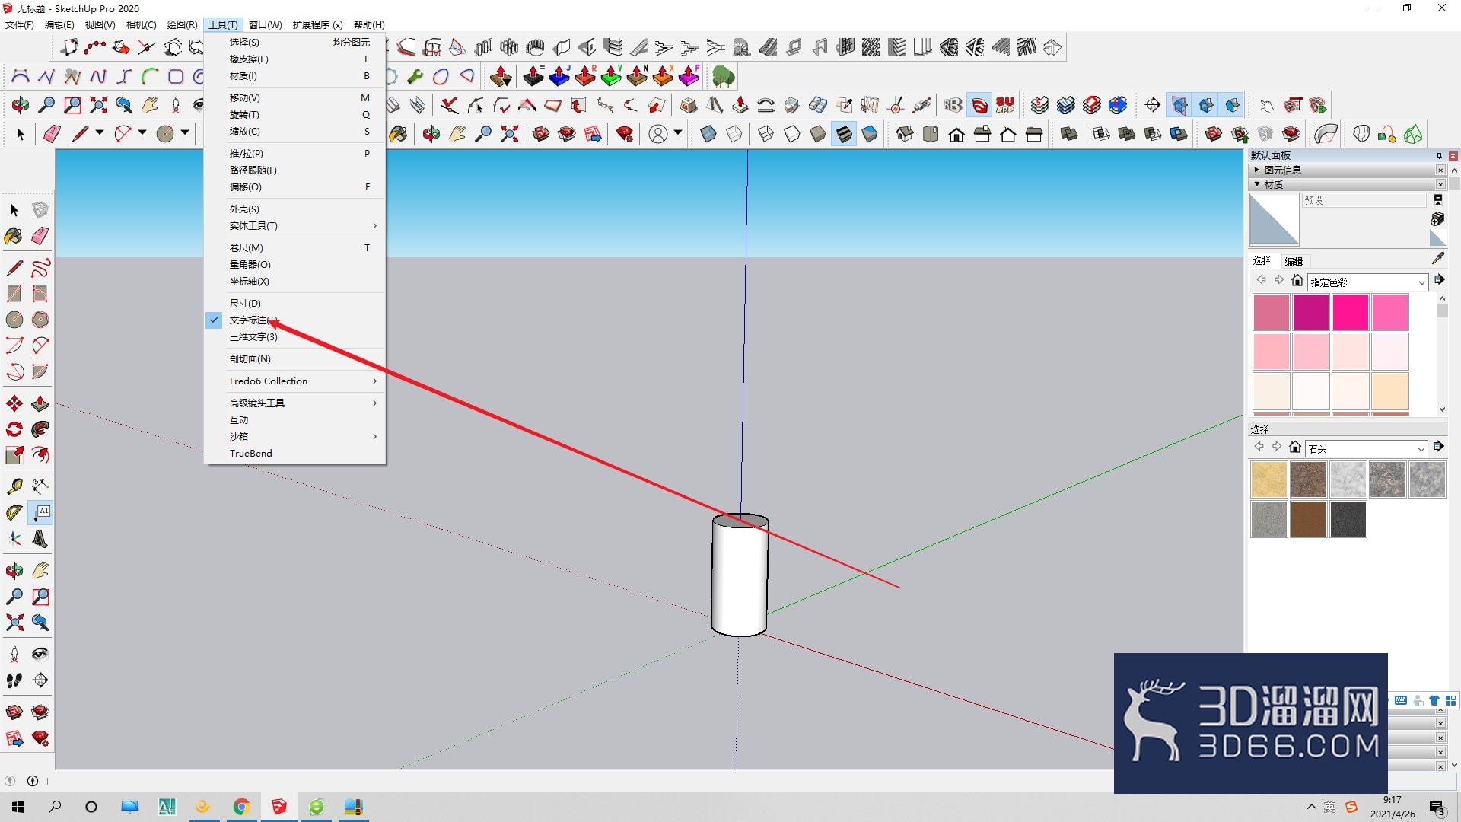Screen dimensions: 1461x822
Task: Activate the Text label tool icon
Action: coord(40,512)
